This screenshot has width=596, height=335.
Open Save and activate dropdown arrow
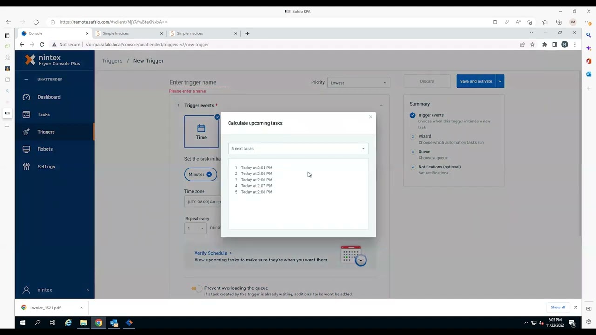coord(500,81)
